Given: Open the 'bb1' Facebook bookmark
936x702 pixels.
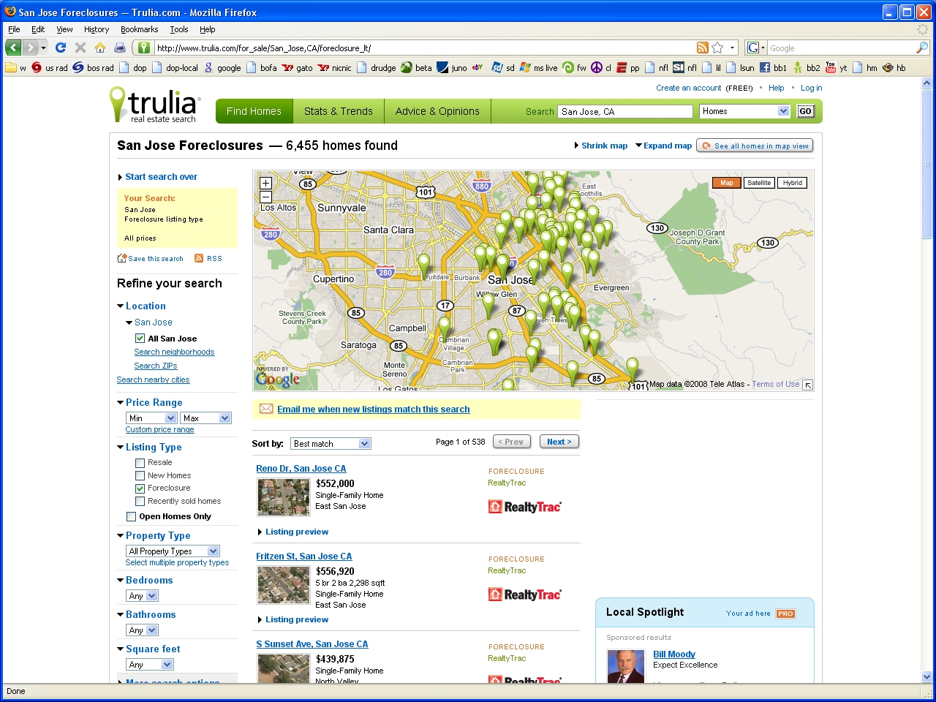Looking at the screenshot, I should coord(773,67).
